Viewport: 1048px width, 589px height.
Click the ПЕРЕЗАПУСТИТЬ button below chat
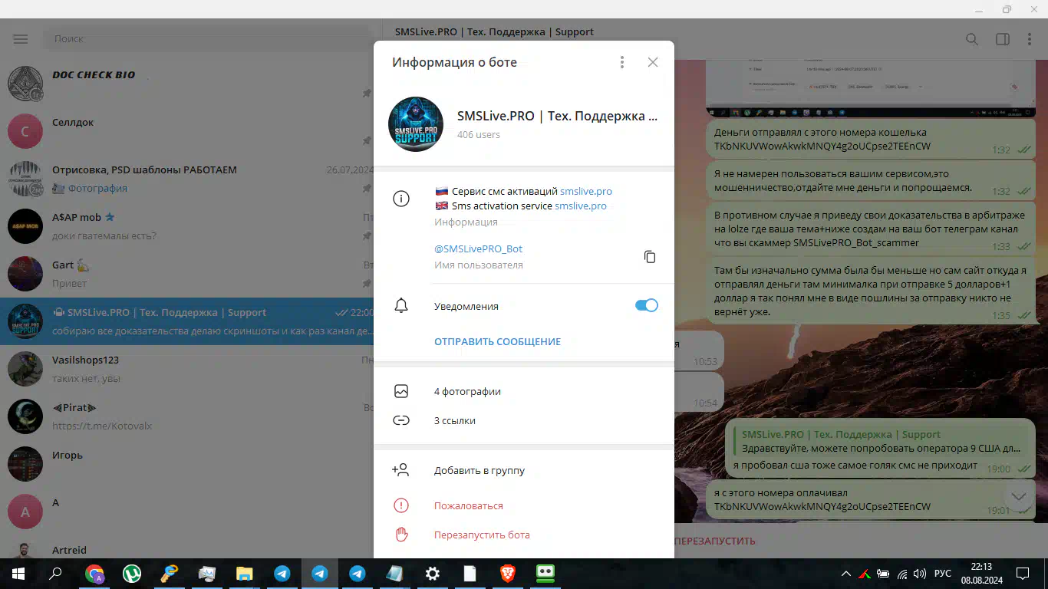715,541
